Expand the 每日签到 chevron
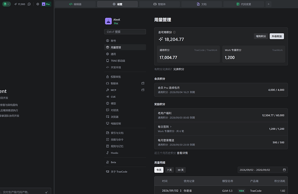This screenshot has height=194, width=298. tap(171, 126)
